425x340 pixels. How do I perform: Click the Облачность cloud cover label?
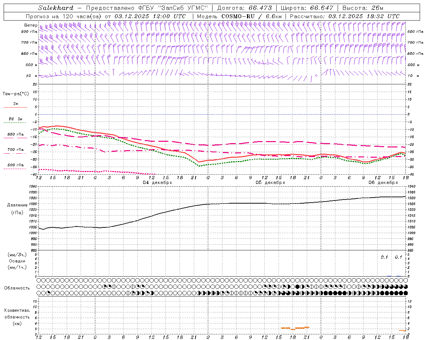click(17, 288)
